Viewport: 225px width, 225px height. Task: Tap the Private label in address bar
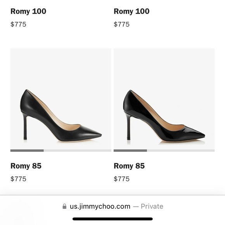[x=152, y=206]
